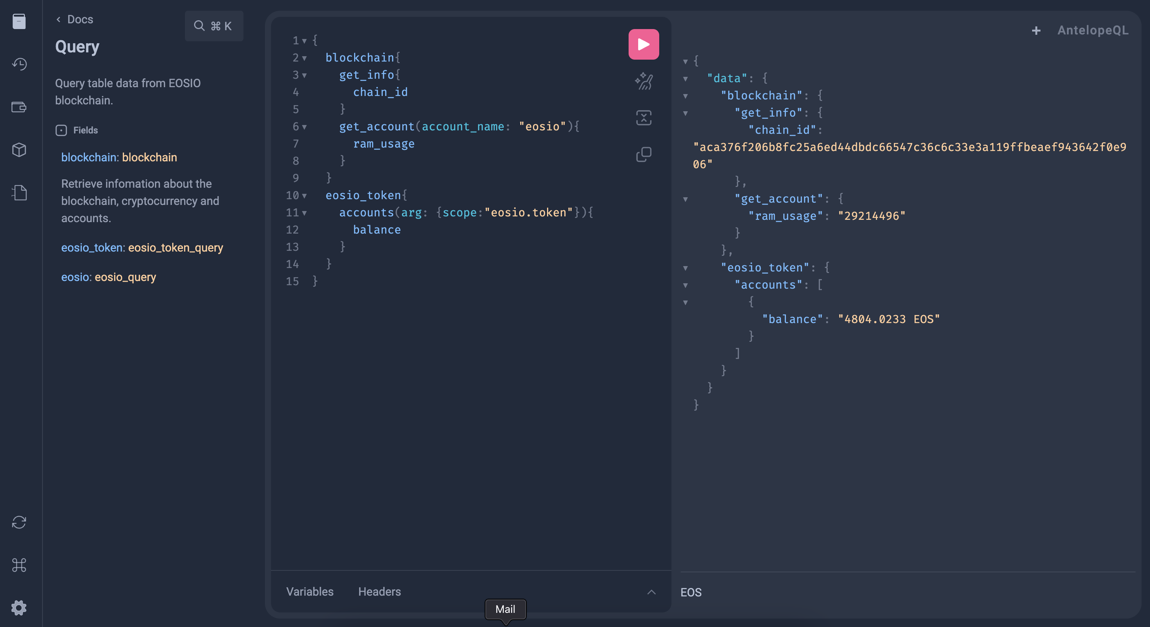1150x627 pixels.
Task: Click the docs search box
Action: coord(214,26)
